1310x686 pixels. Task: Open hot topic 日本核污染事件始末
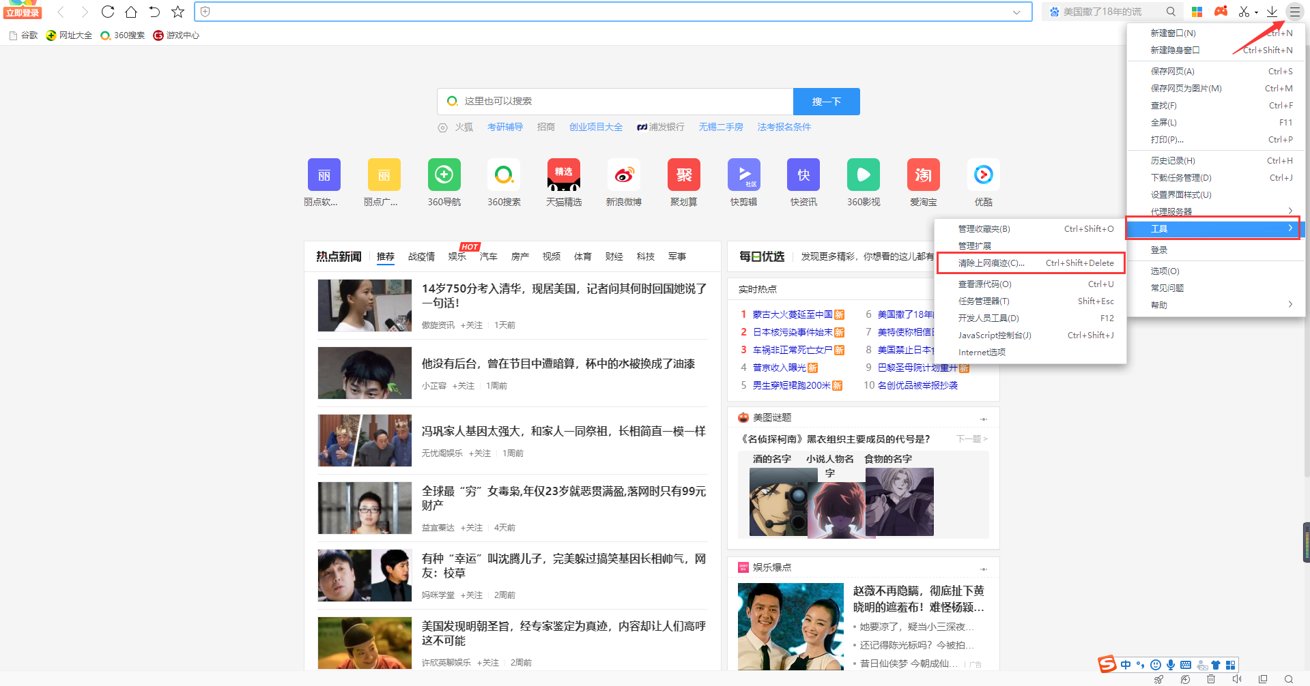[x=793, y=332]
